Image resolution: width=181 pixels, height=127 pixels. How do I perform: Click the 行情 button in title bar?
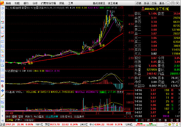point(139,3)
